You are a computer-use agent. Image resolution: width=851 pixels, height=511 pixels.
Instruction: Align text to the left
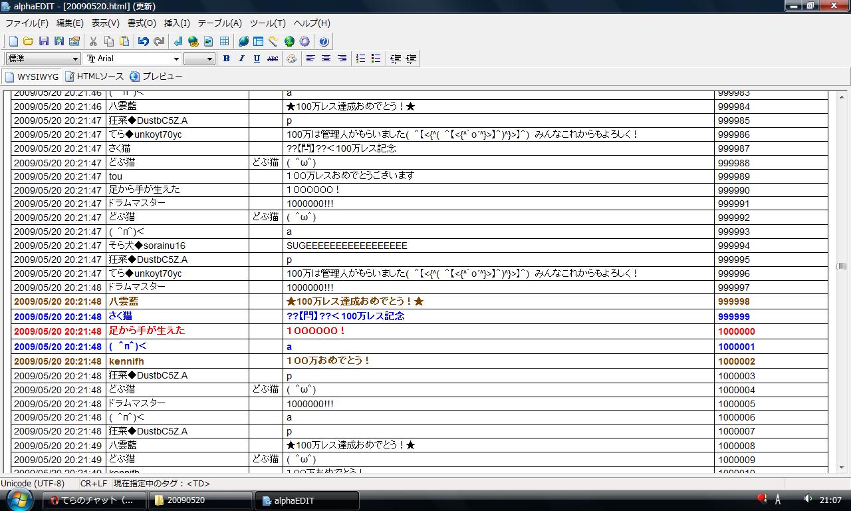tap(310, 59)
